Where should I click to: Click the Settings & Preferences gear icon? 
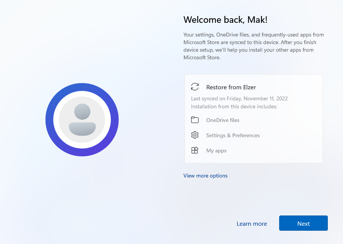pos(195,135)
